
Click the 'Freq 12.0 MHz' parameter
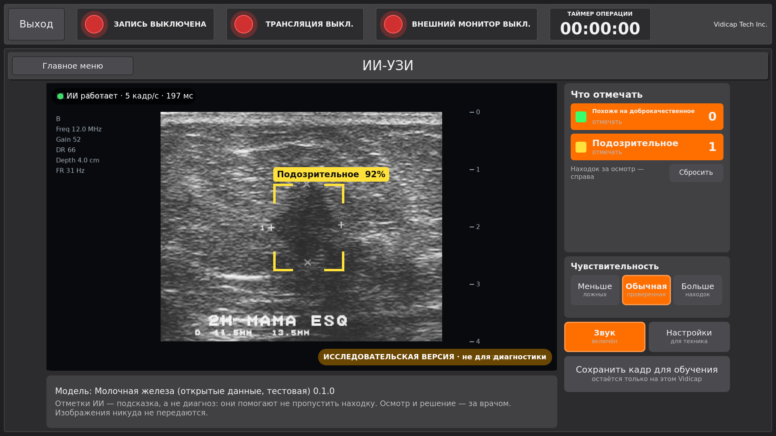point(79,129)
